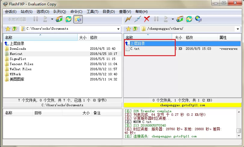Click the lightning Connect icon

point(128,19)
